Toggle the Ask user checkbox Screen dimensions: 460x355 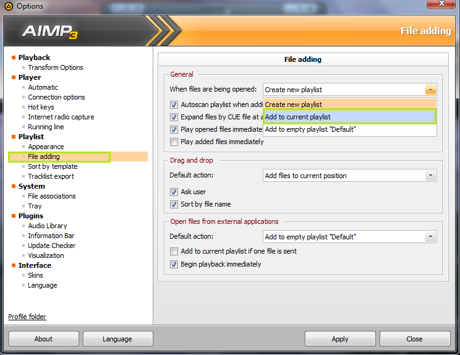(x=174, y=192)
